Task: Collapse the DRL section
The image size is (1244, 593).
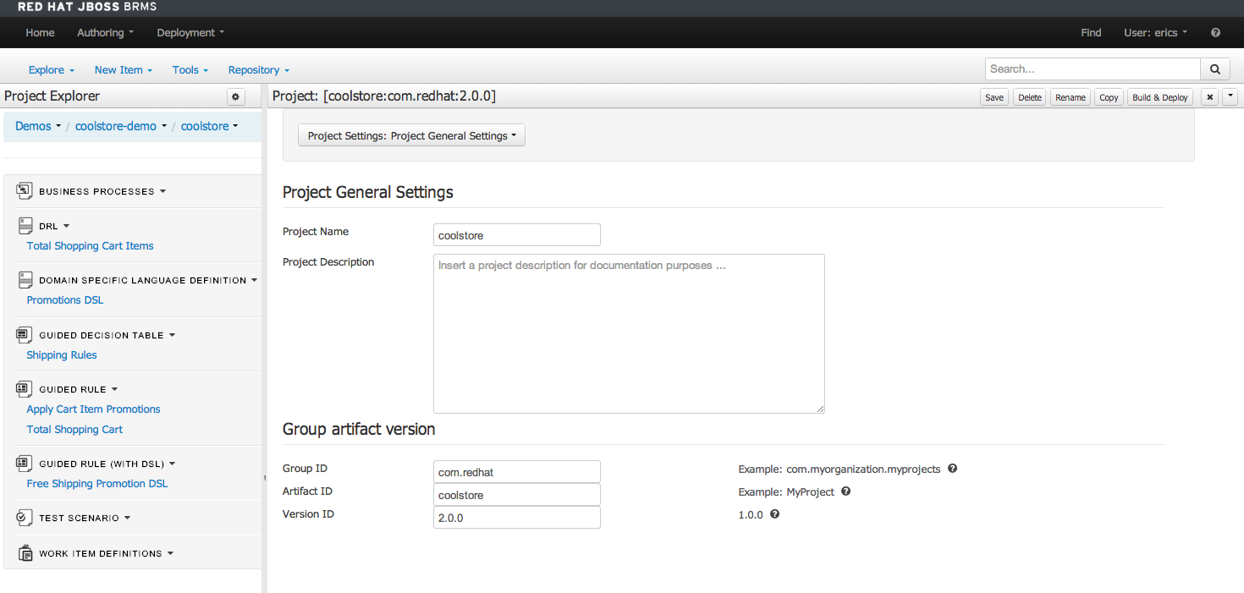Action: 66,227
